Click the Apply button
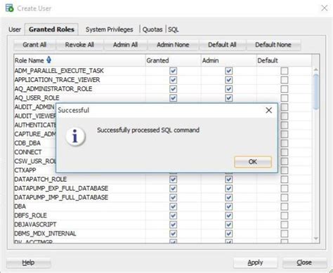 pos(255,262)
